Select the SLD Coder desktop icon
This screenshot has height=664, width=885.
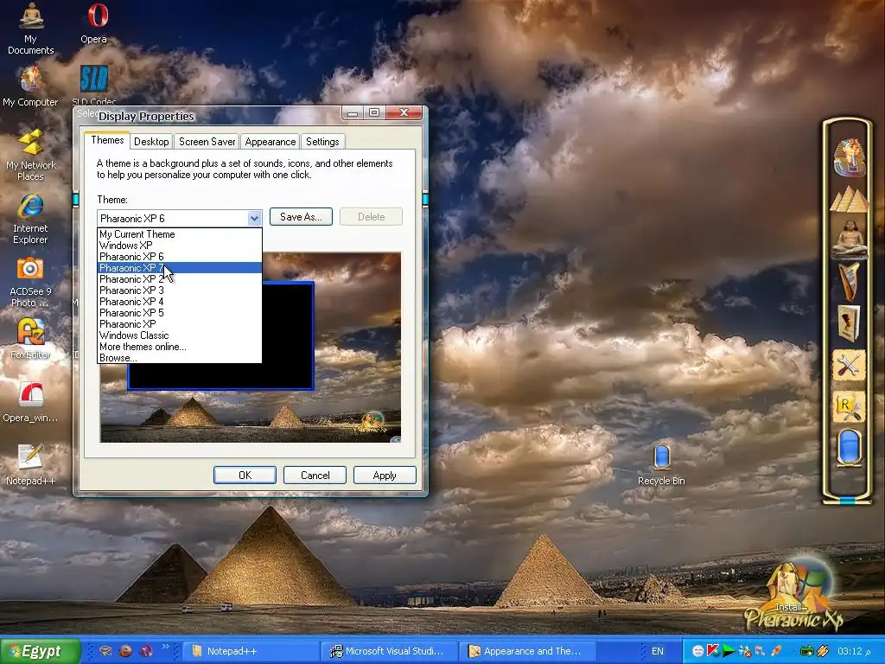(x=93, y=86)
